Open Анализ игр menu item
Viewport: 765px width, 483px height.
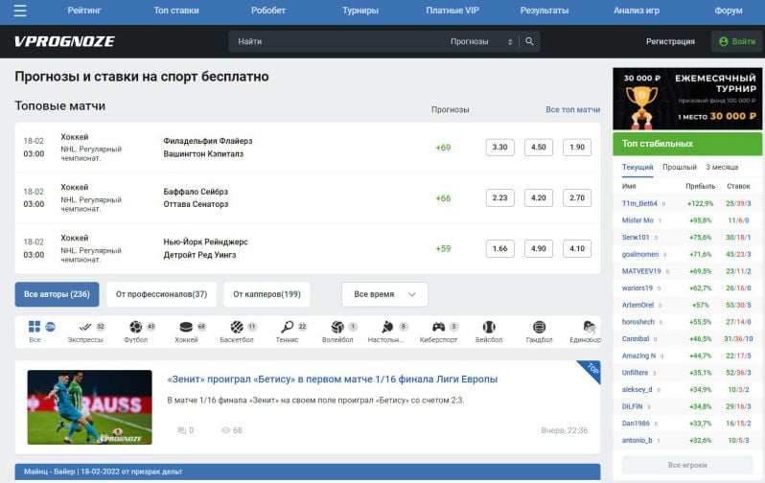pos(637,11)
